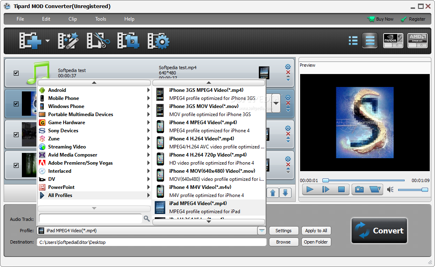435x267 pixels.
Task: Expand Portable Multimedia Devices category
Action: click(94, 114)
